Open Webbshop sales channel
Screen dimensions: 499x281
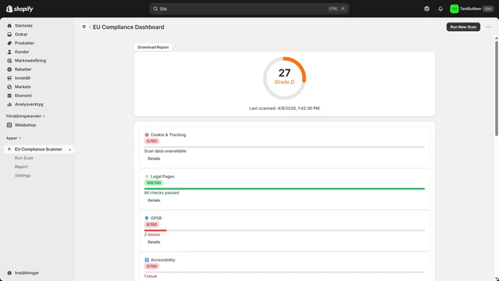(25, 125)
